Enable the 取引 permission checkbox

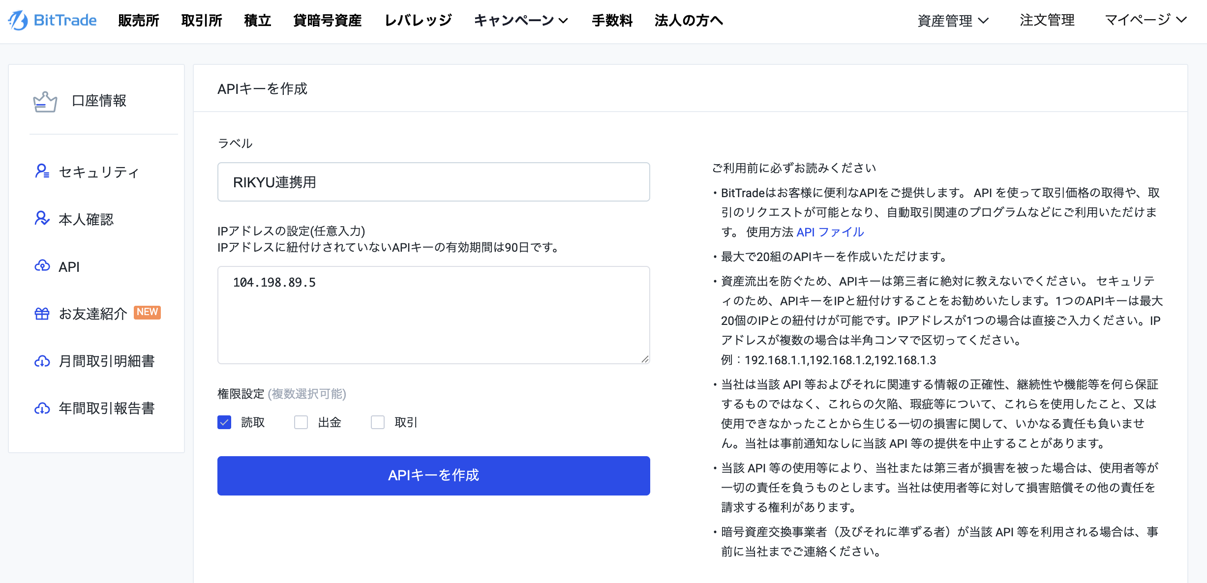coord(378,422)
